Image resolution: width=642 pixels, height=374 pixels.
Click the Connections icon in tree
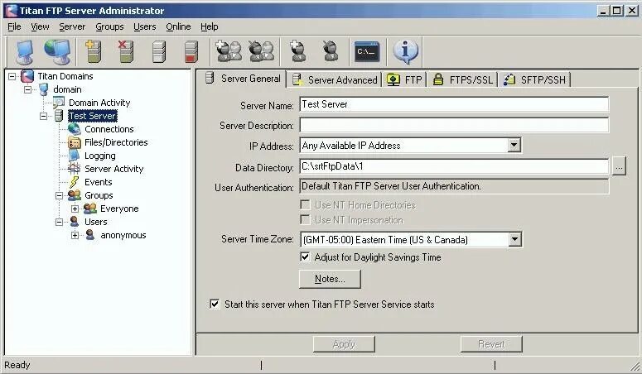tap(74, 129)
